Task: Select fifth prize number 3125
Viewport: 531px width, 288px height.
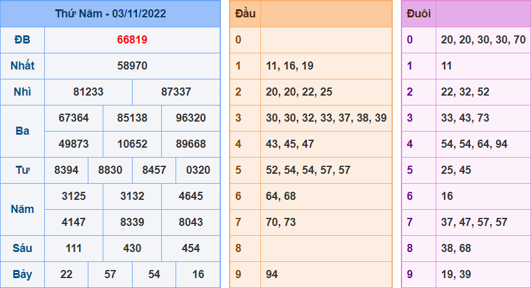Action: tap(73, 196)
